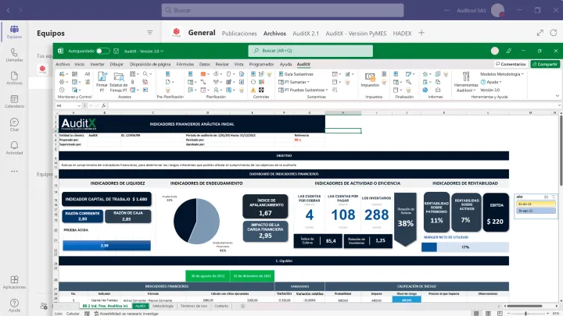Click the Compartir button
The height and width of the screenshot is (316, 563).
pos(545,64)
